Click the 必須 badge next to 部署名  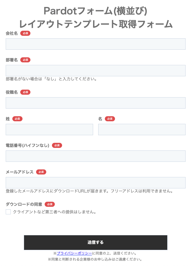(25, 60)
